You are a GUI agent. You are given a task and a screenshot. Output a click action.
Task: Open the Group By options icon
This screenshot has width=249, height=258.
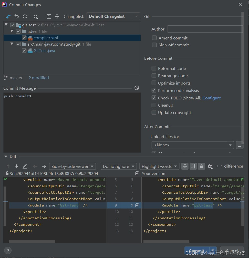click(36, 17)
